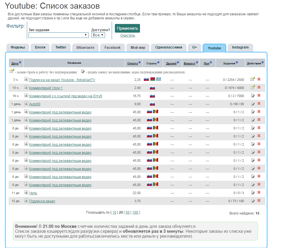Open the Комментарий Урок 1 order

click(46, 88)
